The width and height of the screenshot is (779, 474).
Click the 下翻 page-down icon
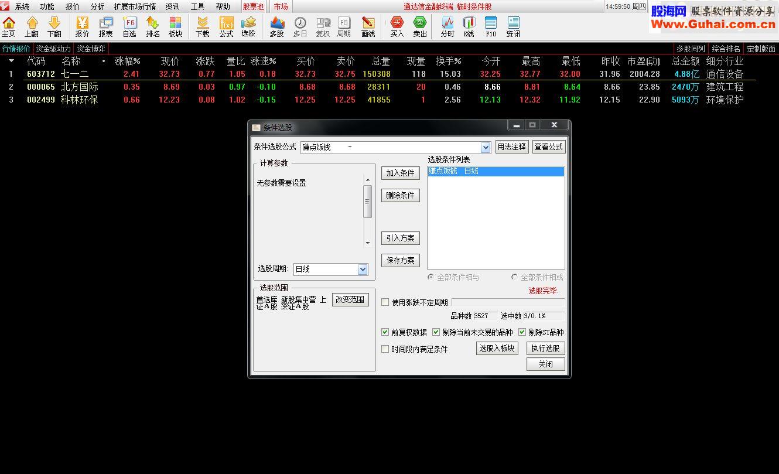point(54,26)
